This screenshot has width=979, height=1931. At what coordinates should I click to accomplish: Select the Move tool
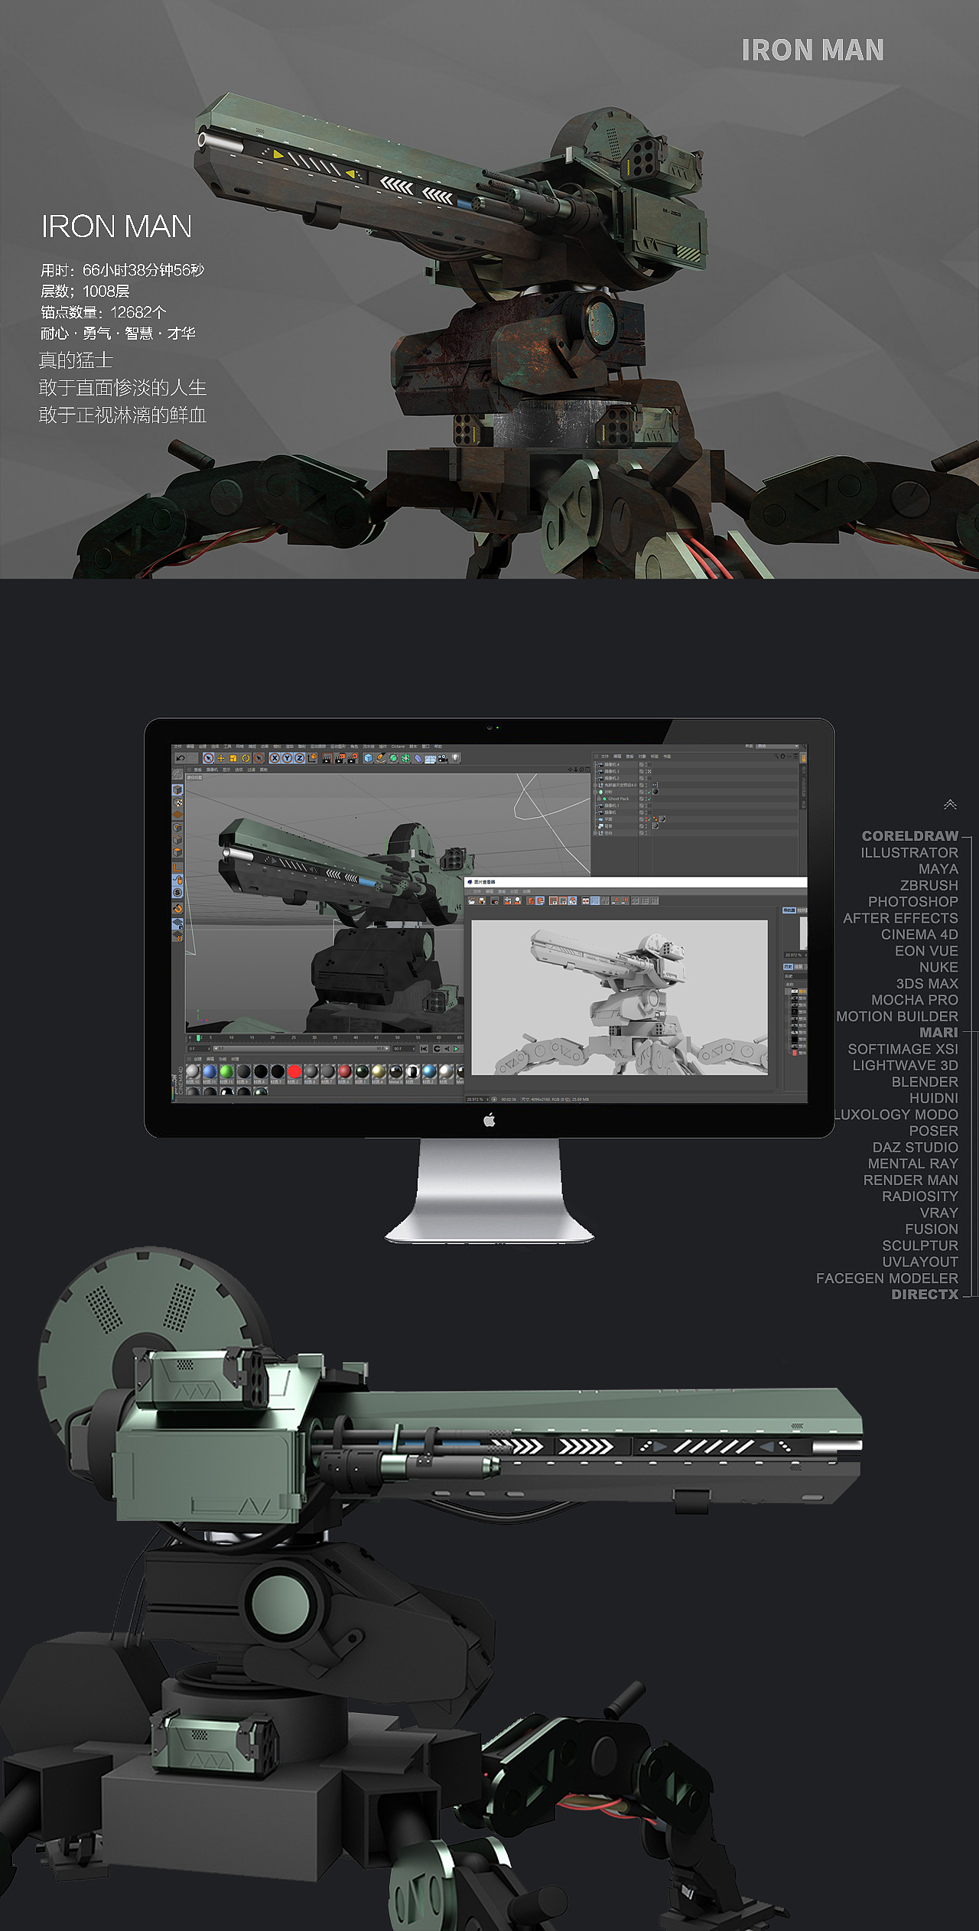tap(221, 758)
